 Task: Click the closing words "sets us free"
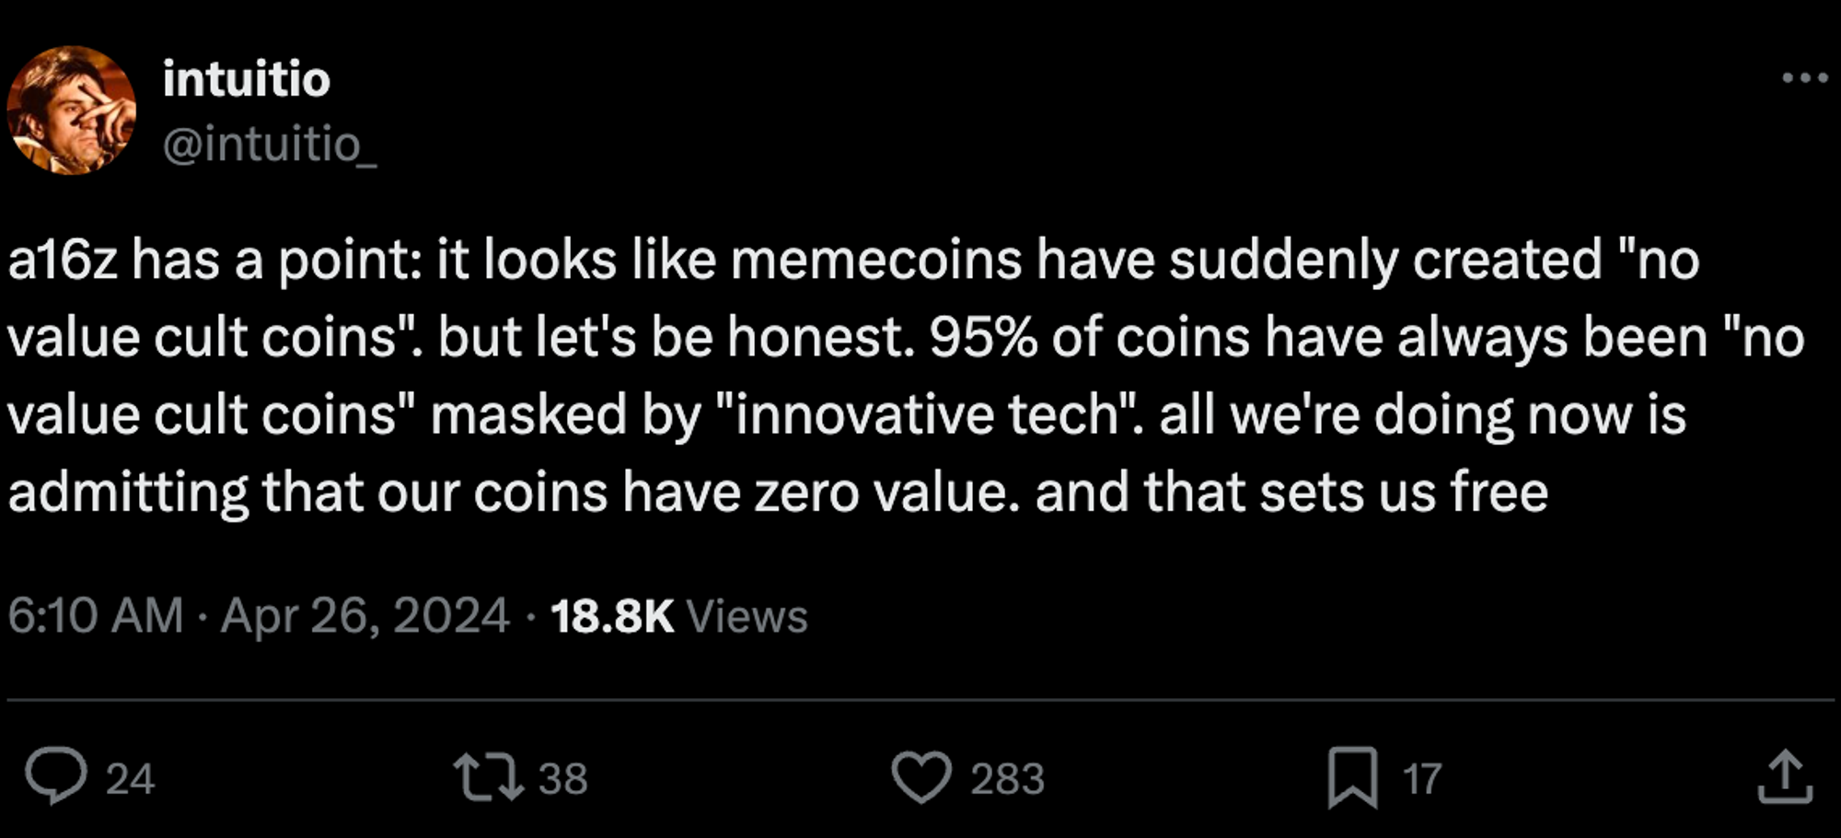(x=1403, y=493)
